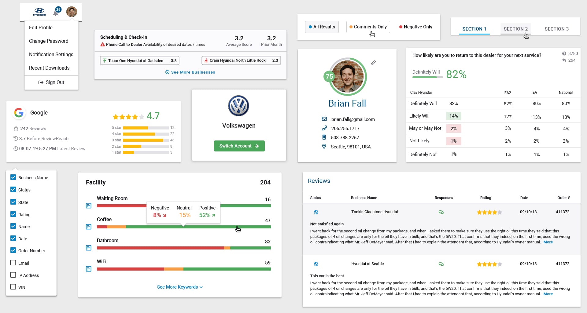This screenshot has height=313, width=587.
Task: Click the location pin icon for Seattle
Action: click(324, 147)
